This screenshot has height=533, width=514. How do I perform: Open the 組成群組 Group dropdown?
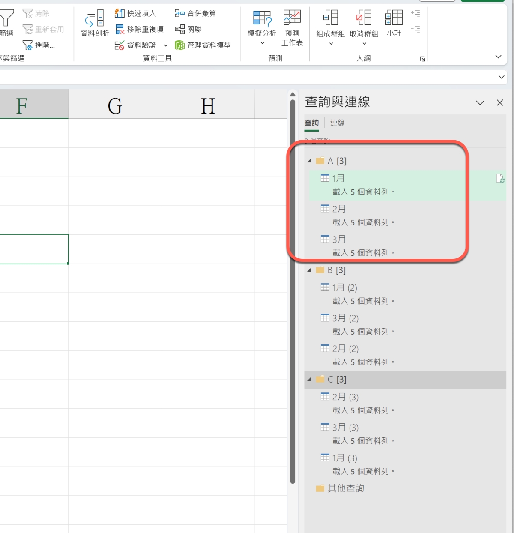[331, 43]
